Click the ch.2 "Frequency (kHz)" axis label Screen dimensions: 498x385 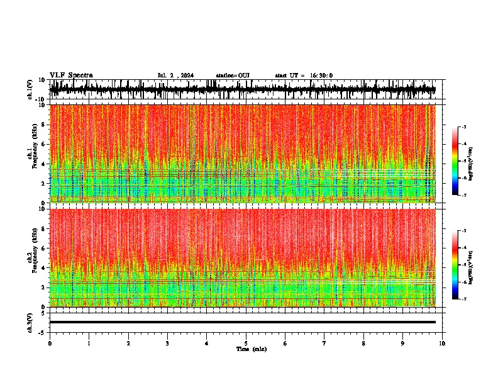click(35, 250)
